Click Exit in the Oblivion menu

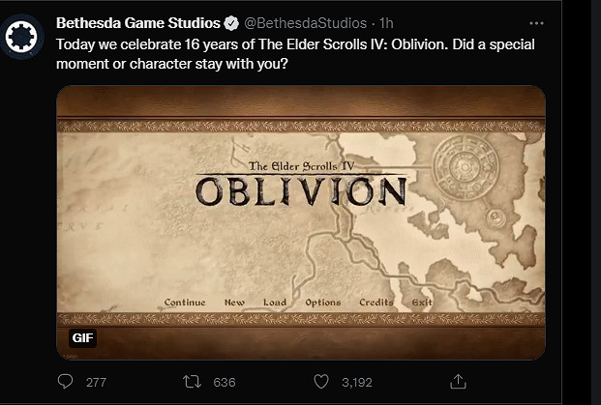(422, 303)
